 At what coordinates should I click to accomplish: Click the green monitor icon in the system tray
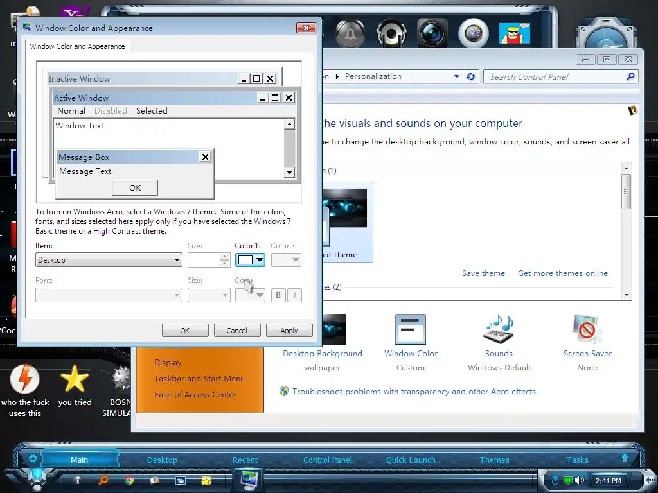tap(568, 480)
